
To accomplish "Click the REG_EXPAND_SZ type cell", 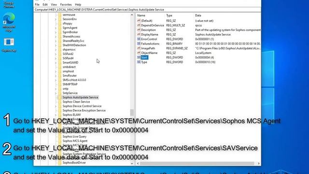I will [177, 48].
